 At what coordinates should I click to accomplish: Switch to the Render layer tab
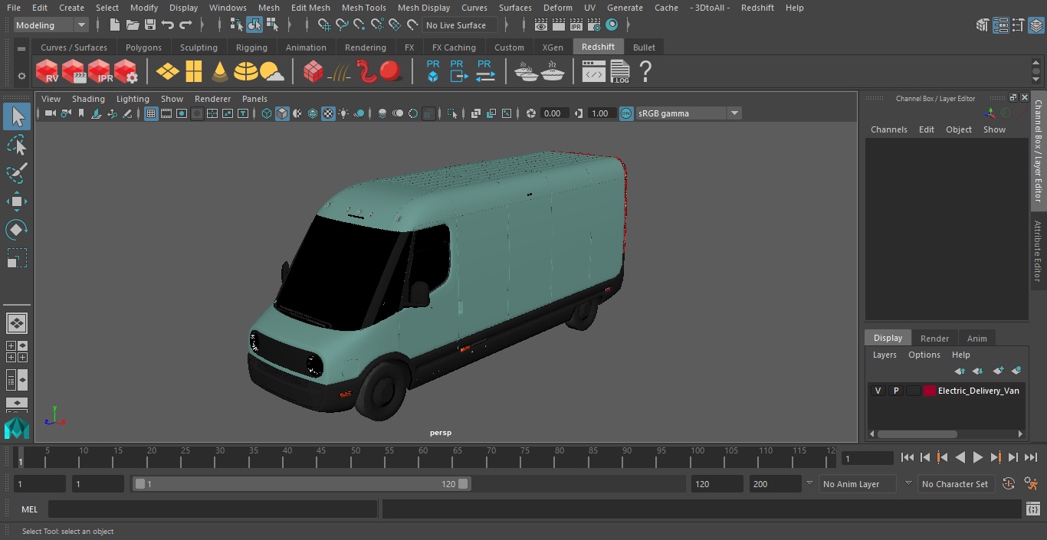[x=934, y=338]
